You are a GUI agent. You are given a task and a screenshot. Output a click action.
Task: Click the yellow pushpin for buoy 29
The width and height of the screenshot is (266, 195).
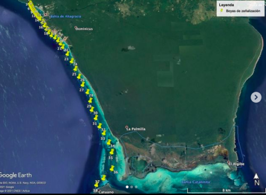[90, 101]
